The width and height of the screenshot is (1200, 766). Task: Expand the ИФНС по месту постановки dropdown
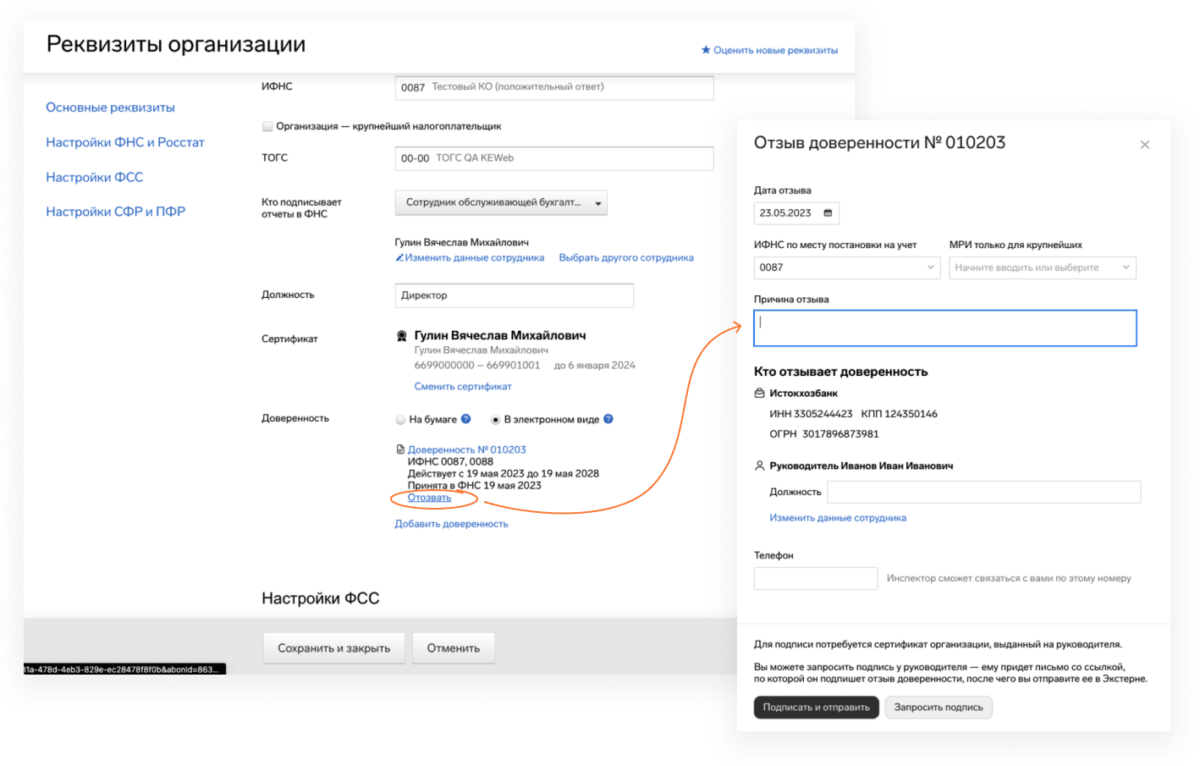(847, 267)
